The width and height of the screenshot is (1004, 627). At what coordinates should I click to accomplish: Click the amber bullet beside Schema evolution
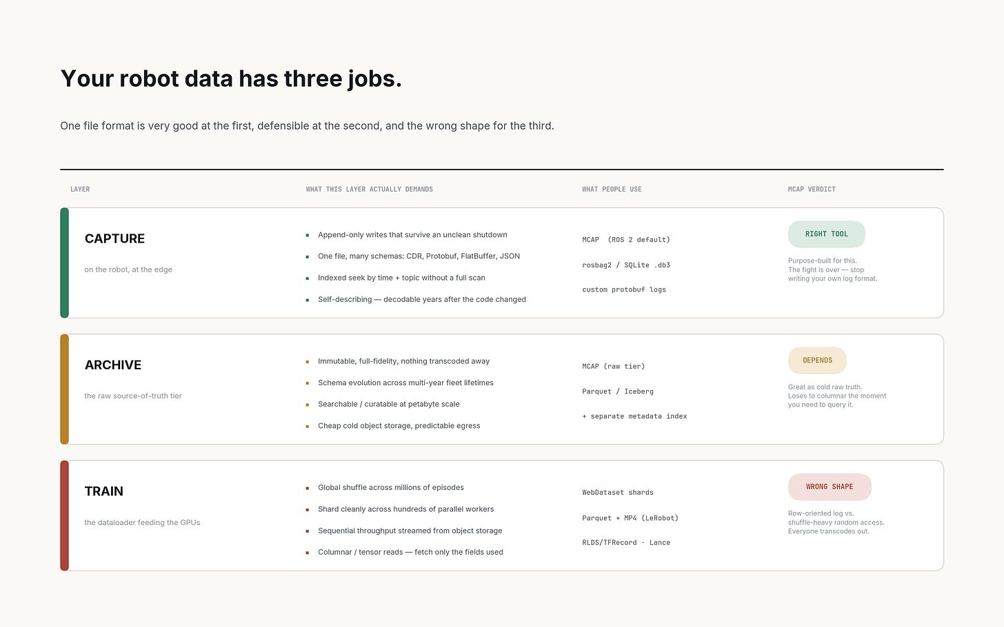(x=308, y=383)
